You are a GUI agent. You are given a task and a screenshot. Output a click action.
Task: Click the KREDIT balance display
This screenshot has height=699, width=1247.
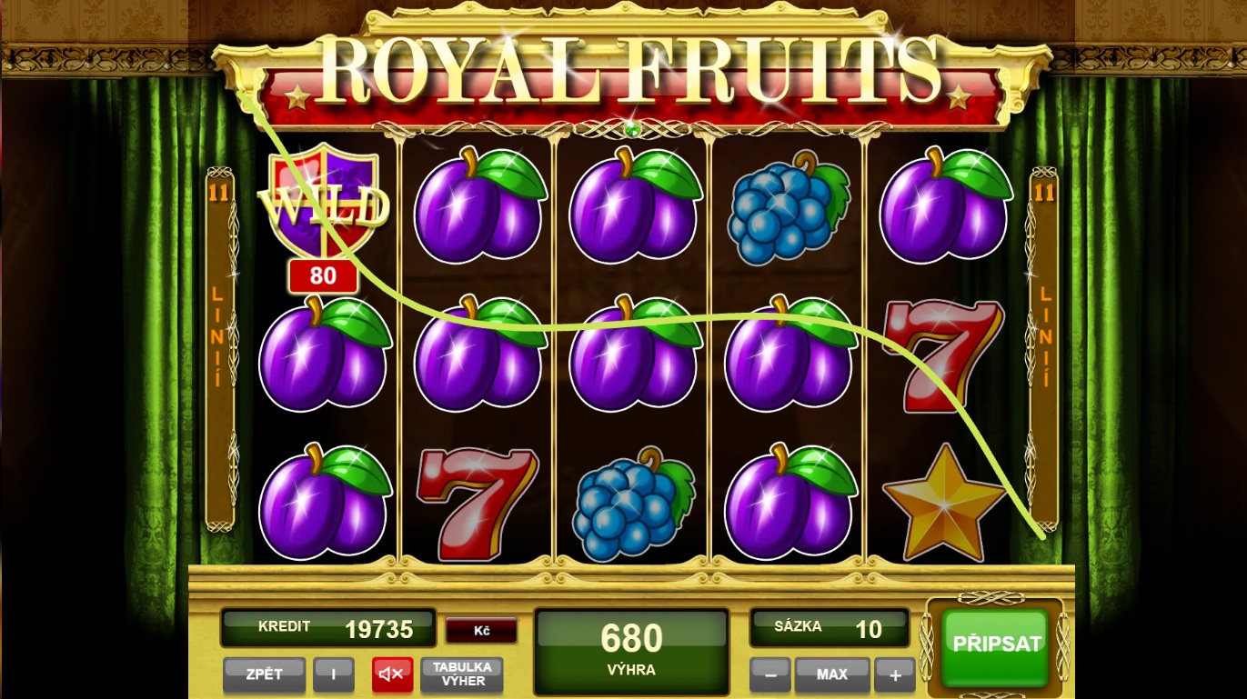[x=328, y=628]
